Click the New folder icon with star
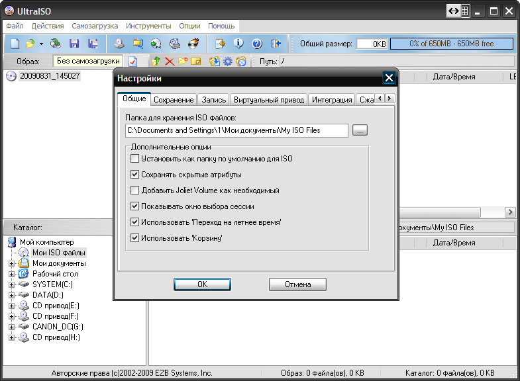 point(183,62)
